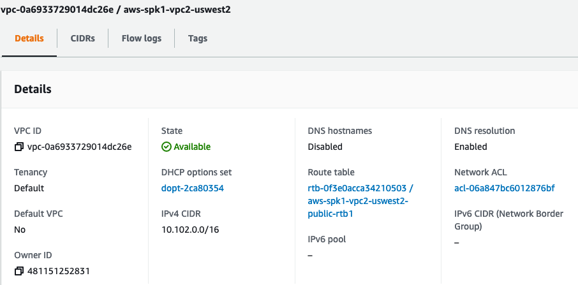
Task: Click the DNS resolution Enabled value
Action: point(471,147)
